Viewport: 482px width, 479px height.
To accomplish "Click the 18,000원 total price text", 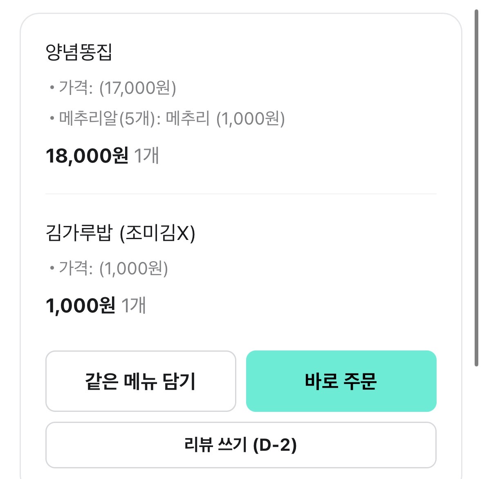I will point(87,156).
